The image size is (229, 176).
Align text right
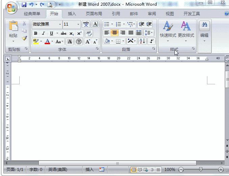coord(123,33)
